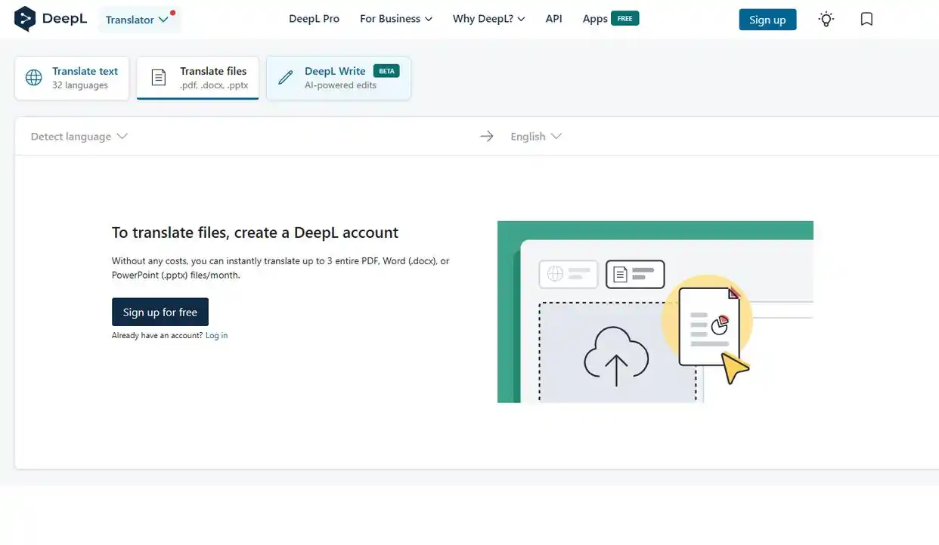The height and width of the screenshot is (545, 939).
Task: Click the document icon for Translate files
Action: click(158, 78)
